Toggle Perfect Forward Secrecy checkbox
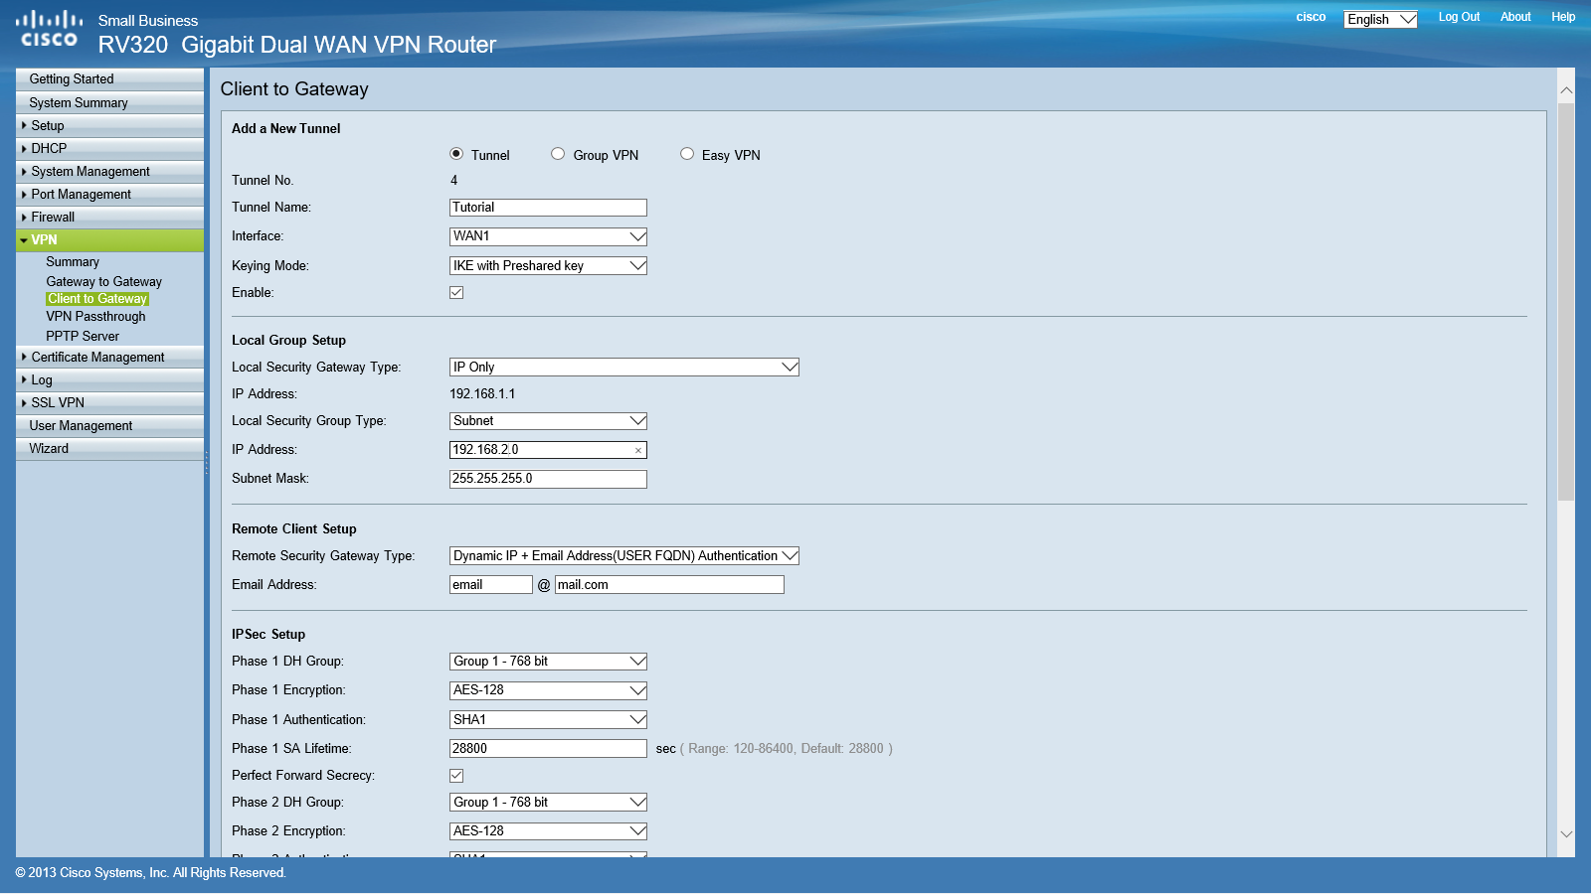Screen dimensions: 1591x894 pos(456,776)
